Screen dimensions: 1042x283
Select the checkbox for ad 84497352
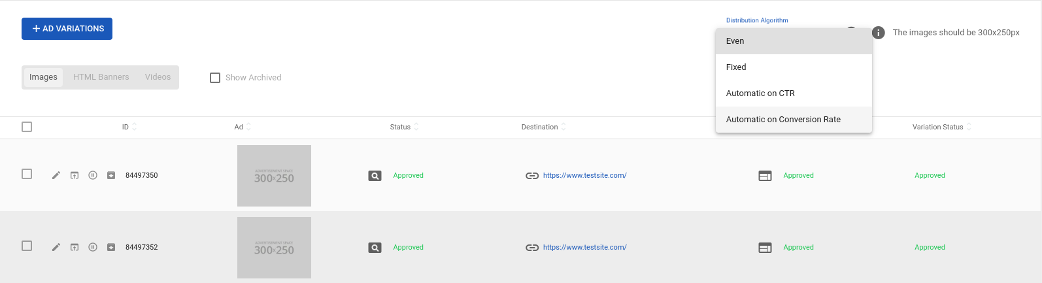pos(27,246)
